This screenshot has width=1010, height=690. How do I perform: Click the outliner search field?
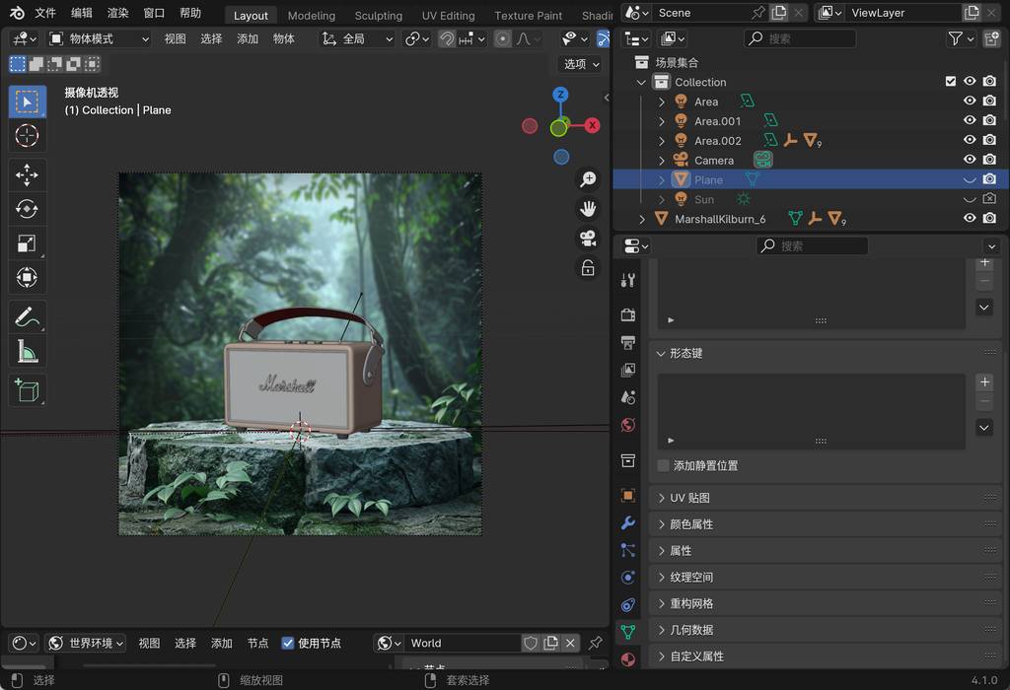click(x=799, y=38)
